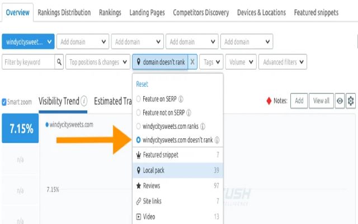Click info icon beside 'Feature on SERP'
The image size is (358, 224).
coord(181,99)
